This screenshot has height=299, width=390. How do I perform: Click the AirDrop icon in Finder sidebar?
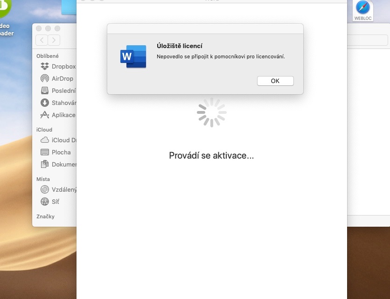[x=45, y=78]
